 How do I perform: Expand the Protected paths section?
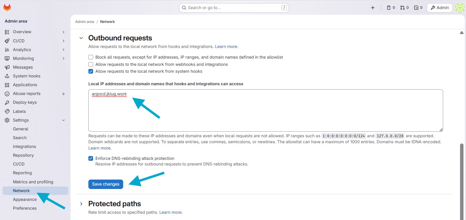(81, 204)
